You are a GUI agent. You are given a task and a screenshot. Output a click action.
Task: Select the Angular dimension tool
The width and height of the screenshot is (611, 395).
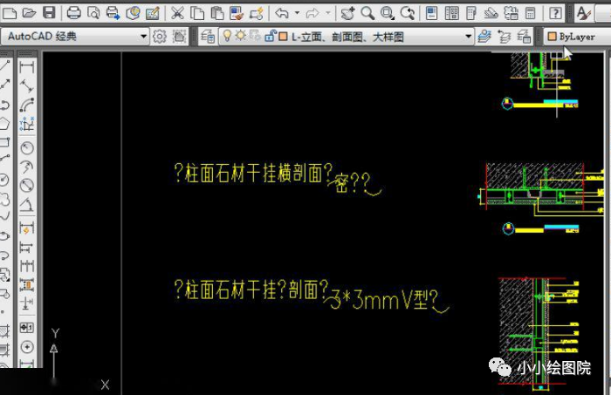[26, 204]
